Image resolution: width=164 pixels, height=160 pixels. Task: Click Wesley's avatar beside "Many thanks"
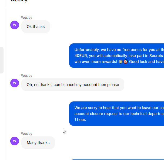pos(15,141)
